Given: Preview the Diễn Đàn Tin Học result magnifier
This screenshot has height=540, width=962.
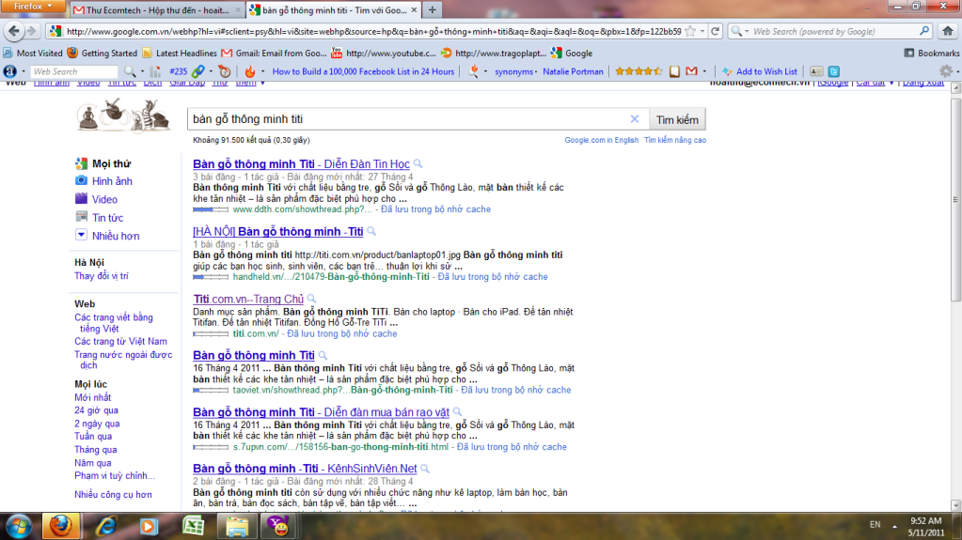Looking at the screenshot, I should 418,163.
